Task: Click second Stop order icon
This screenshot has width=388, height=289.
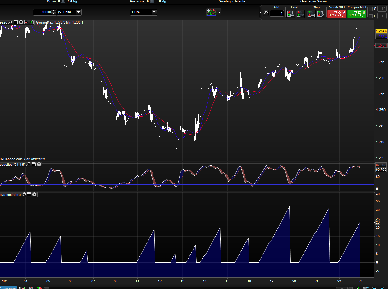Action: click(x=321, y=14)
